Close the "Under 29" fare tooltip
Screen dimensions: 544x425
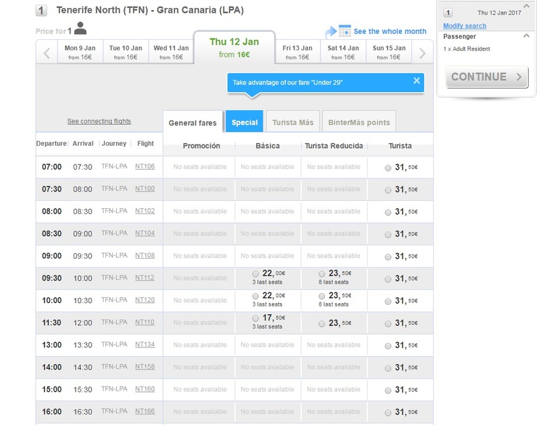pos(417,81)
